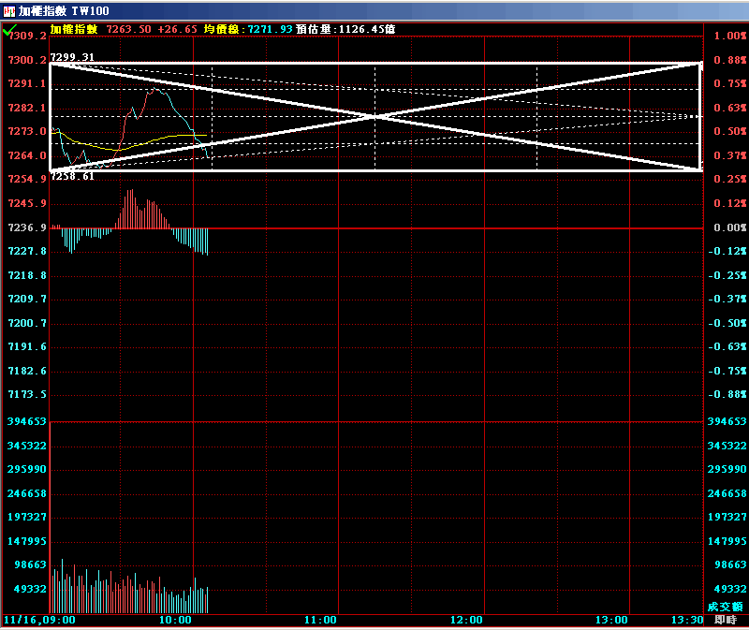
Task: Click the 11:00 time axis marker
Action: 321,620
